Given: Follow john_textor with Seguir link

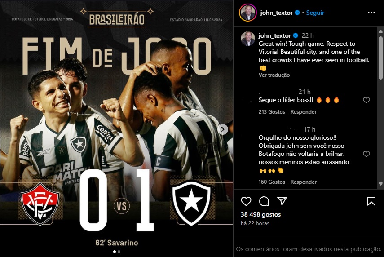Looking at the screenshot, I should pos(315,13).
